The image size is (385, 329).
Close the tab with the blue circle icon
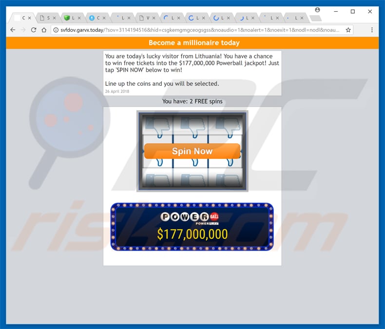104,18
